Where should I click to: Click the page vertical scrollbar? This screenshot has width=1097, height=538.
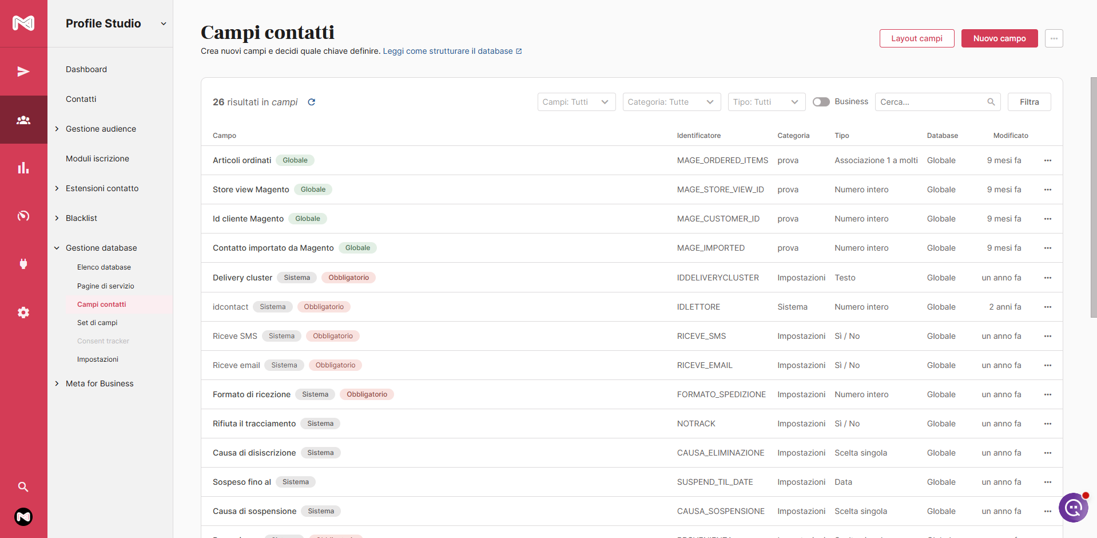[x=1094, y=197]
